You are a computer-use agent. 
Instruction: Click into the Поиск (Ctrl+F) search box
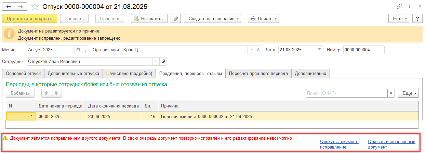coord(347,93)
